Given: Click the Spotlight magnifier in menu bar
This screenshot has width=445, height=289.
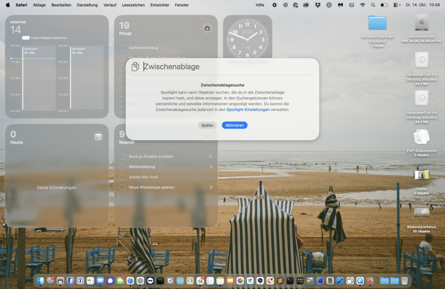Looking at the screenshot, I should coord(373,5).
